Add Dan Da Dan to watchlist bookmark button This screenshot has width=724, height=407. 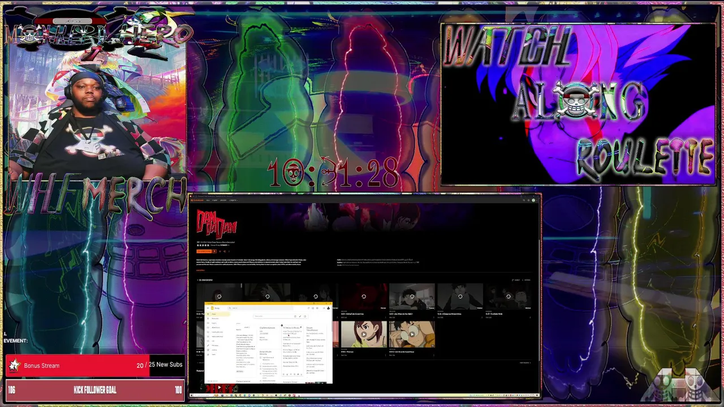pyautogui.click(x=214, y=251)
